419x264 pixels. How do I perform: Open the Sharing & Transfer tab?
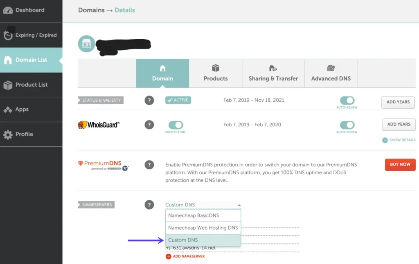click(x=273, y=74)
